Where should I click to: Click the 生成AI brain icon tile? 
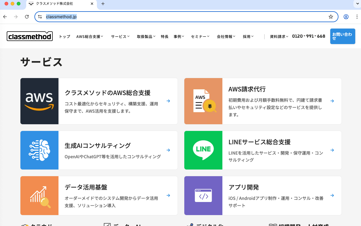click(39, 150)
